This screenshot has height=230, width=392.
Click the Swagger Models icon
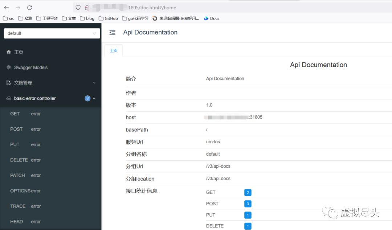[x=9, y=67]
